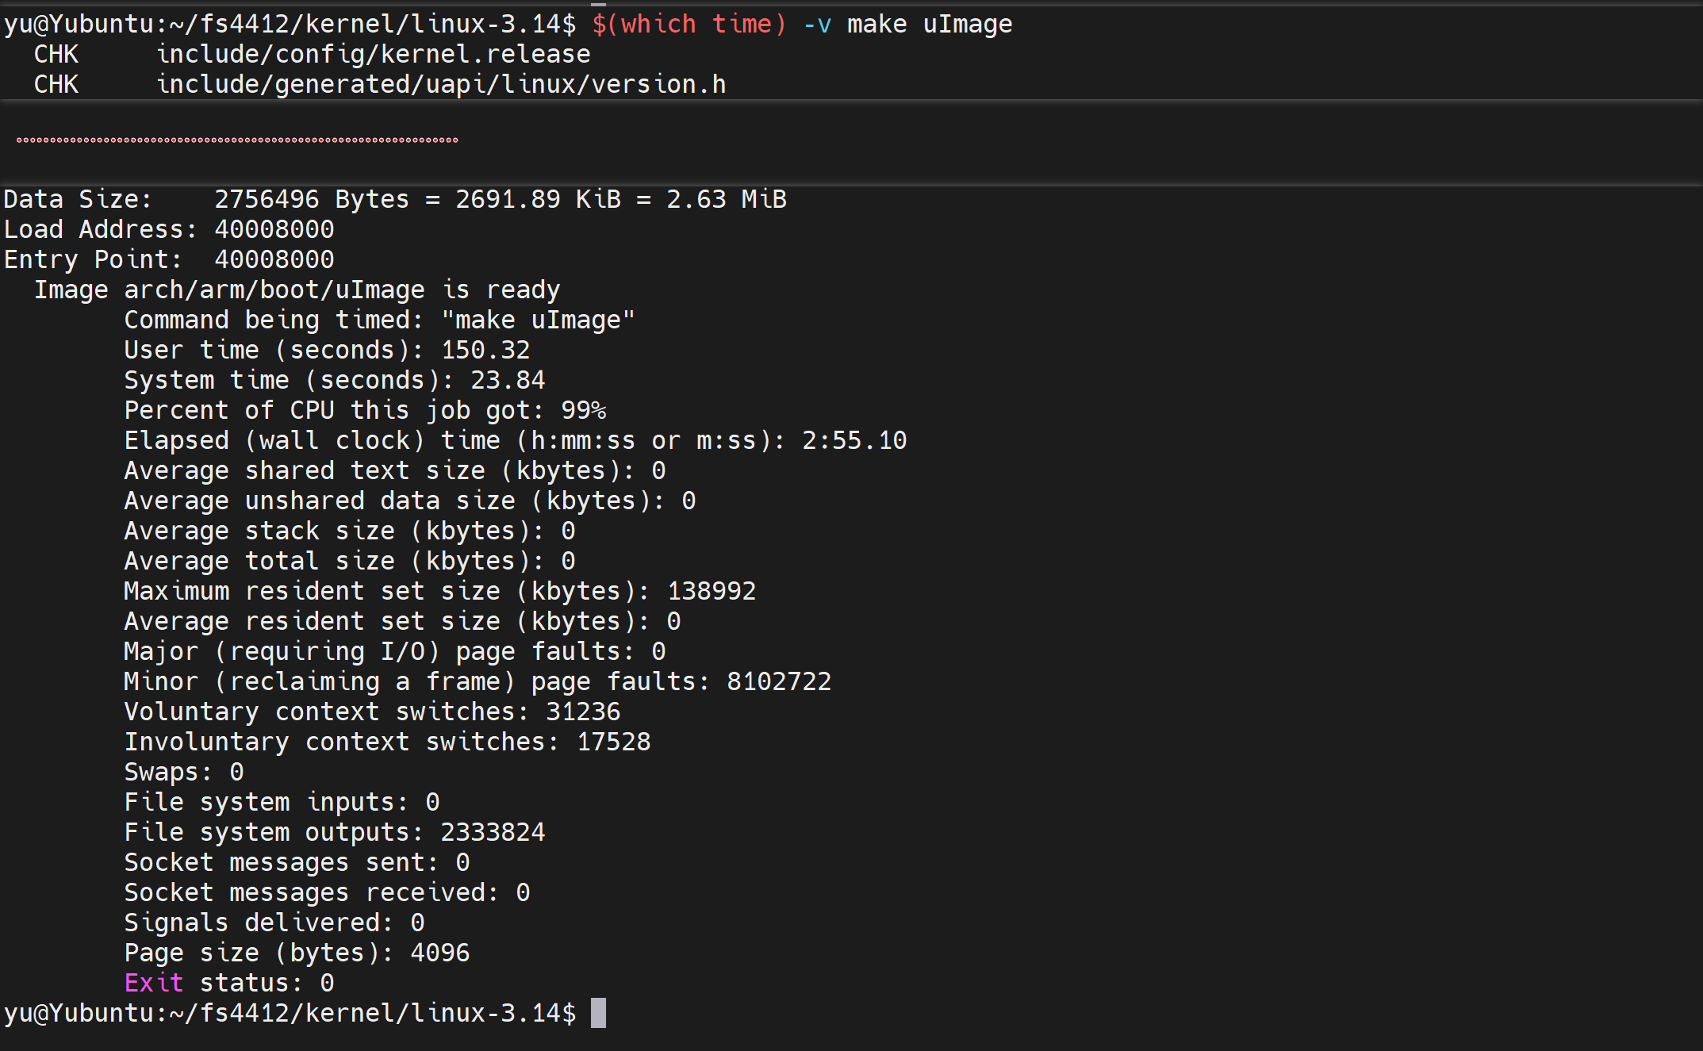Click the red dotted omission line

237,140
